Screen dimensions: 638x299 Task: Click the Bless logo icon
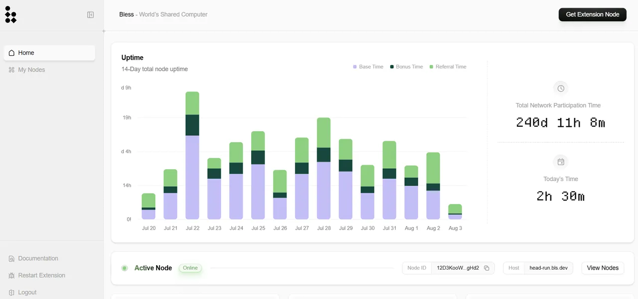coord(10,15)
